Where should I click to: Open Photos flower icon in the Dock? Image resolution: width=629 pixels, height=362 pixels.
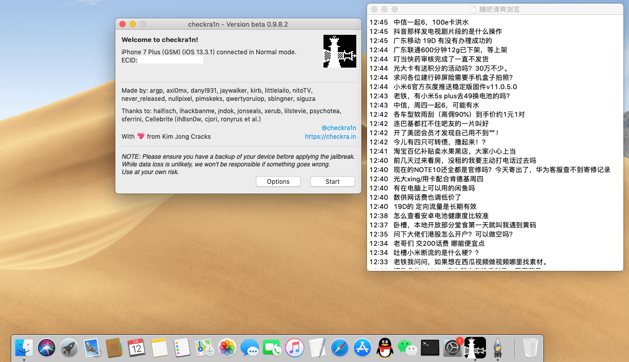227,348
